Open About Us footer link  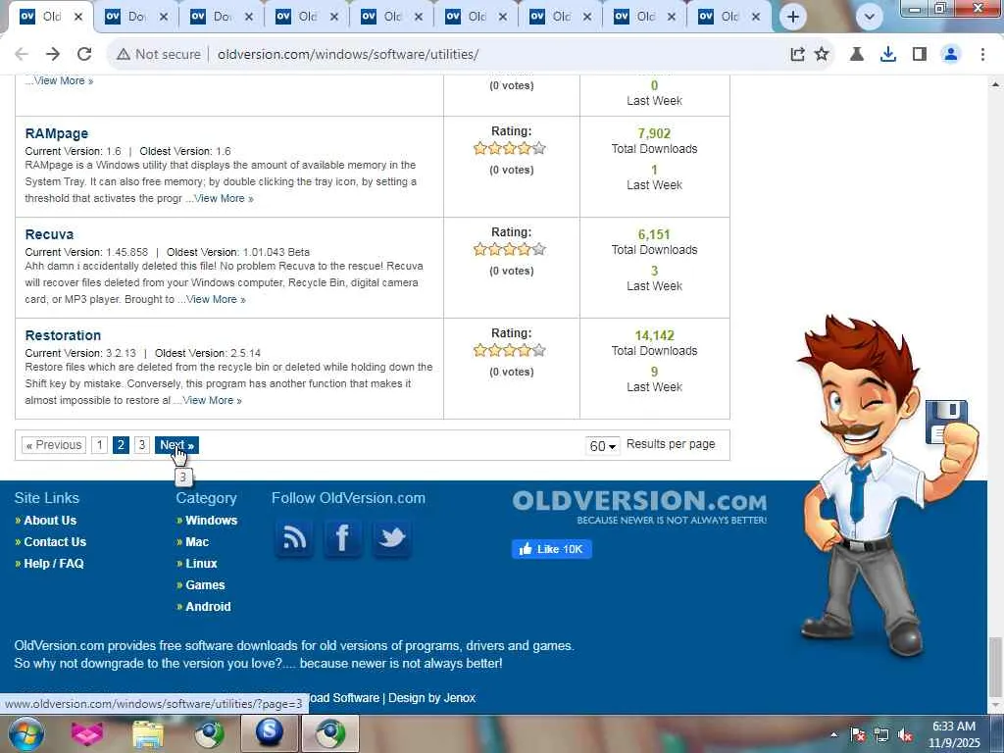(x=50, y=521)
